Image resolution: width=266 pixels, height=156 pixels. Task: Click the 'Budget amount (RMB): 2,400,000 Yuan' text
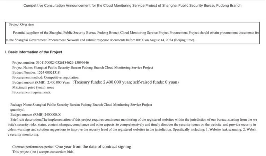[41, 83]
